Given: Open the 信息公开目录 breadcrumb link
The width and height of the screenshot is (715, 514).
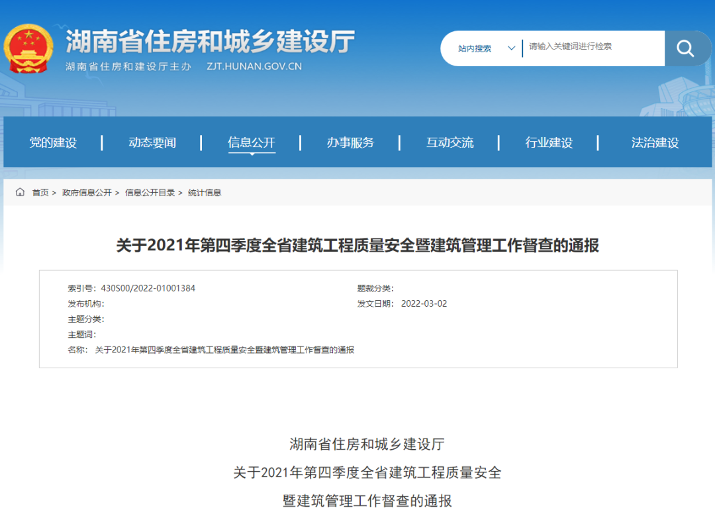Looking at the screenshot, I should (x=150, y=193).
